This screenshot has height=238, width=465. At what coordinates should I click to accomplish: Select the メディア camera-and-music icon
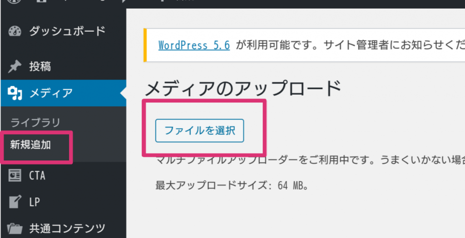15,93
